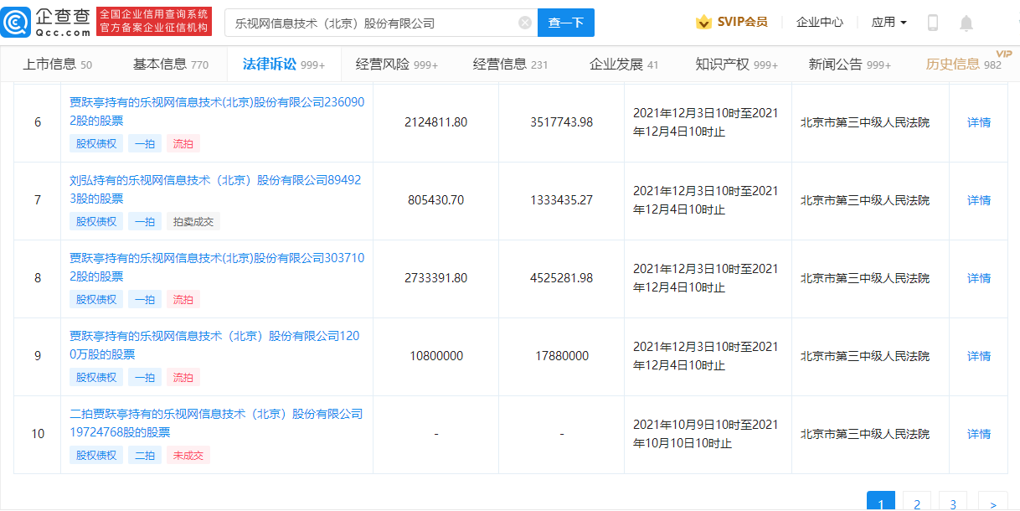
Task: Open the 贾跃亭 1200万股 auction title link
Action: point(215,344)
